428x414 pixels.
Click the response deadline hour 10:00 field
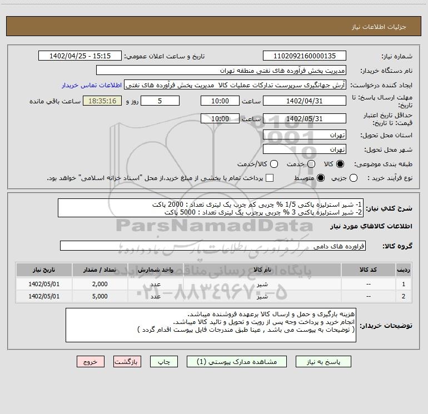[220, 101]
